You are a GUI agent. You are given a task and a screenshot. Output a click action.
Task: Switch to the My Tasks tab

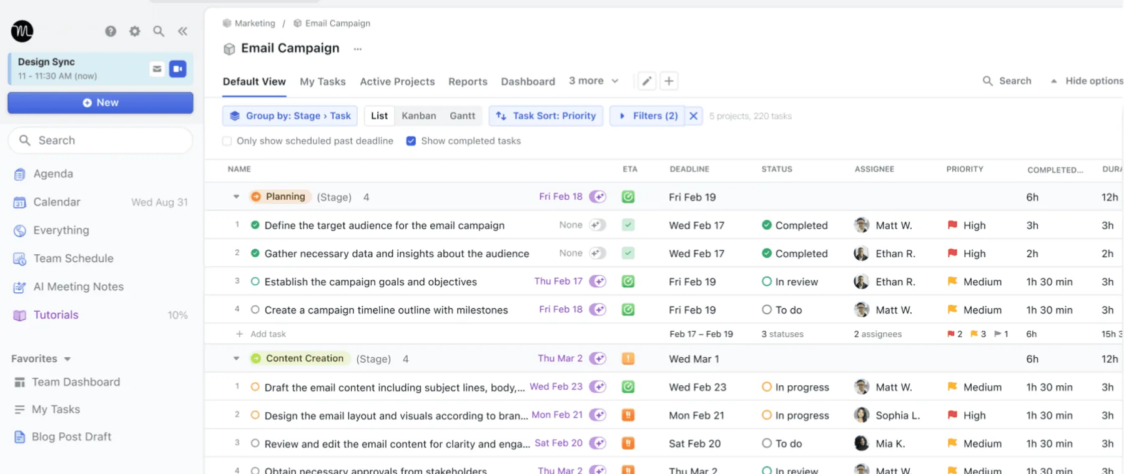click(x=323, y=82)
